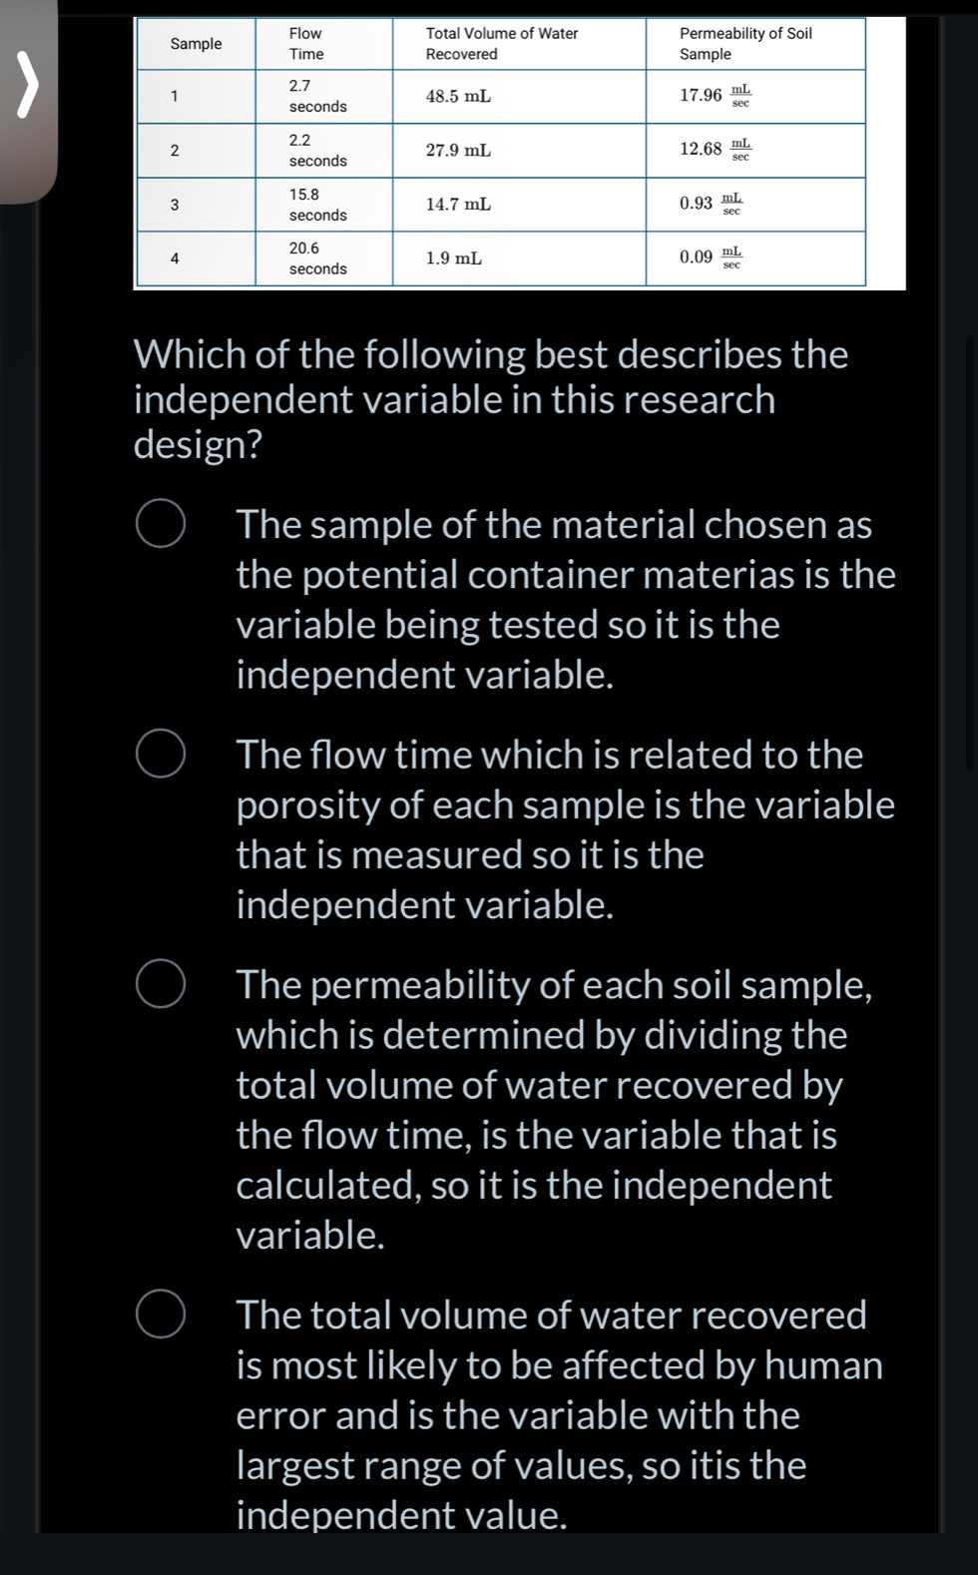Image resolution: width=978 pixels, height=1575 pixels.
Task: Select the answer about sample of material chosen
Action: click(x=160, y=524)
